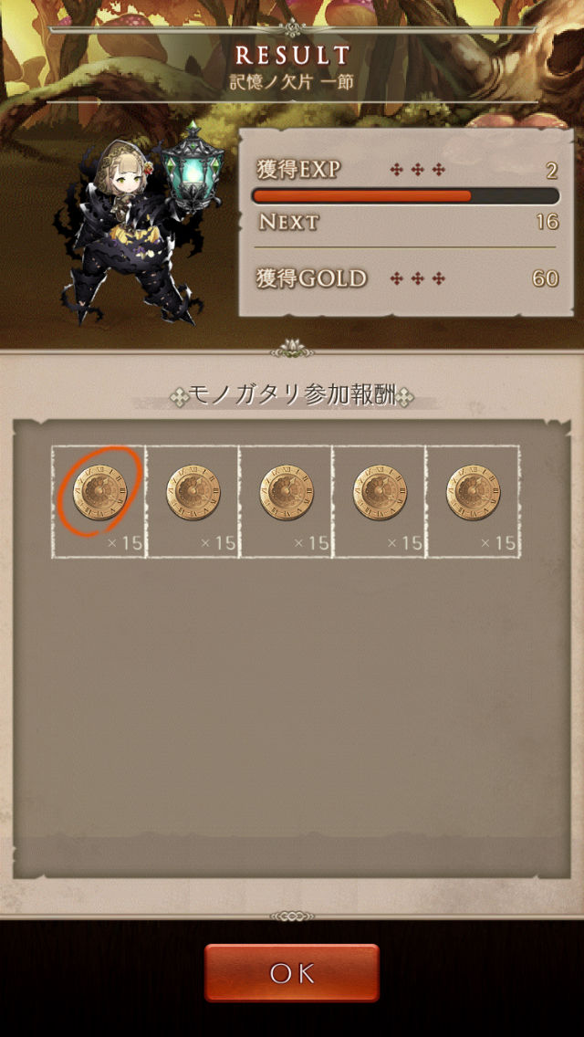Tap the hooded character sprite
The image size is (584, 1037).
(126, 232)
